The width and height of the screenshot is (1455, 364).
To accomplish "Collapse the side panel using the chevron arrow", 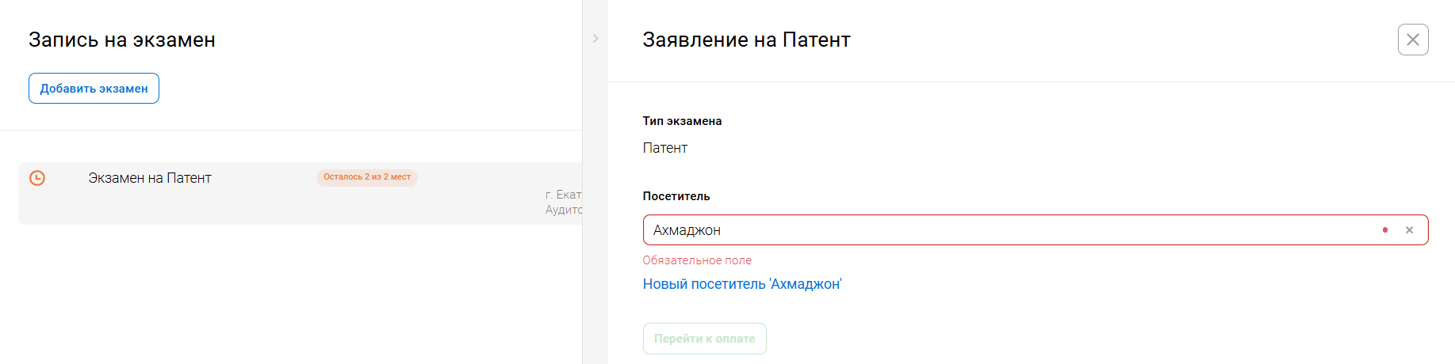I will tap(595, 39).
